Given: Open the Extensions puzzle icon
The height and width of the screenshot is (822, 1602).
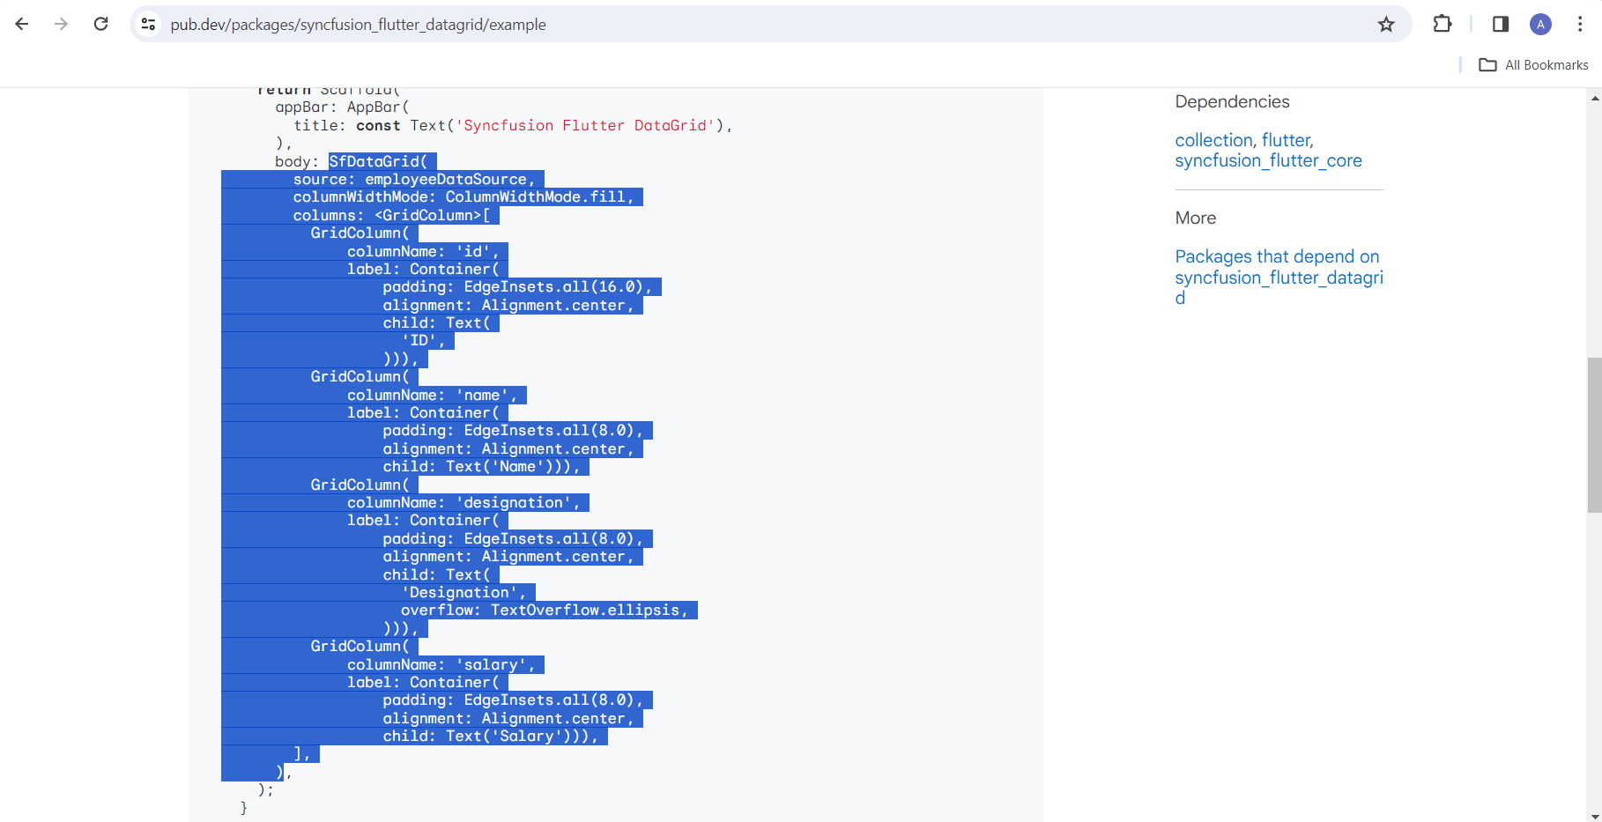Looking at the screenshot, I should pyautogui.click(x=1443, y=24).
